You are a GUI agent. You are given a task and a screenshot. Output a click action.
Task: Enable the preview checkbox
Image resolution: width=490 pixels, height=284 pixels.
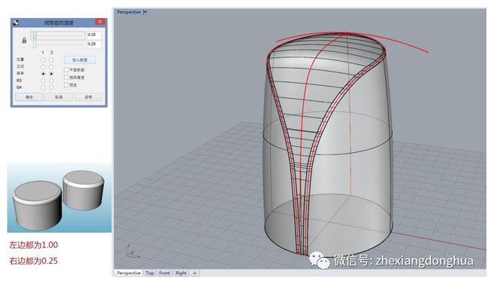[x=66, y=84]
